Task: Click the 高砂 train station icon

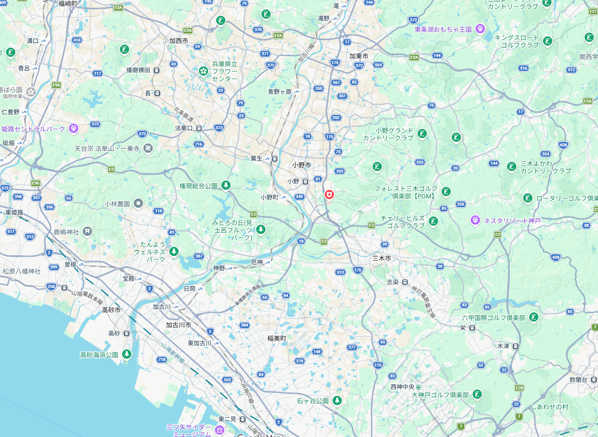Action: (x=127, y=333)
